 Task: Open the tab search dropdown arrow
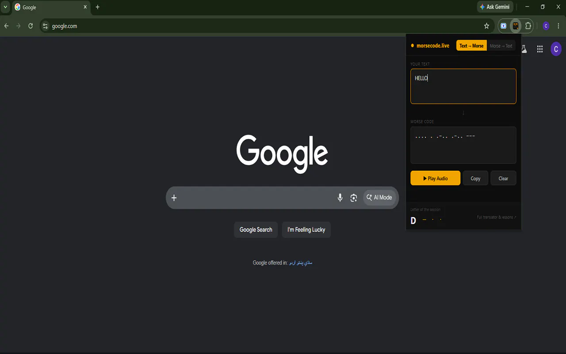point(5,7)
